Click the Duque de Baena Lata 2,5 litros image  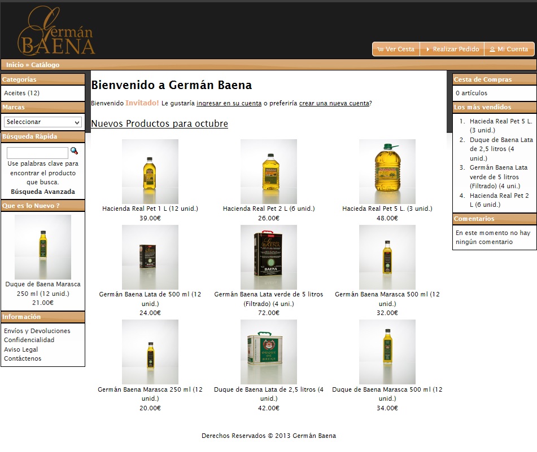(269, 352)
